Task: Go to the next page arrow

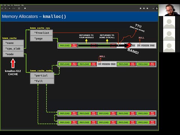Action: 6,8
